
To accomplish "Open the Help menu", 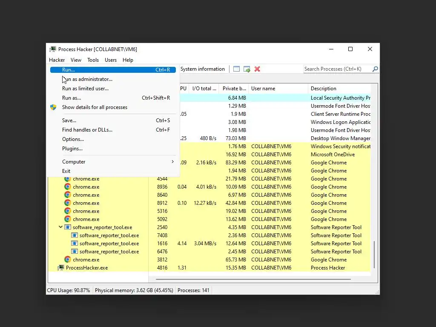I will coord(128,60).
